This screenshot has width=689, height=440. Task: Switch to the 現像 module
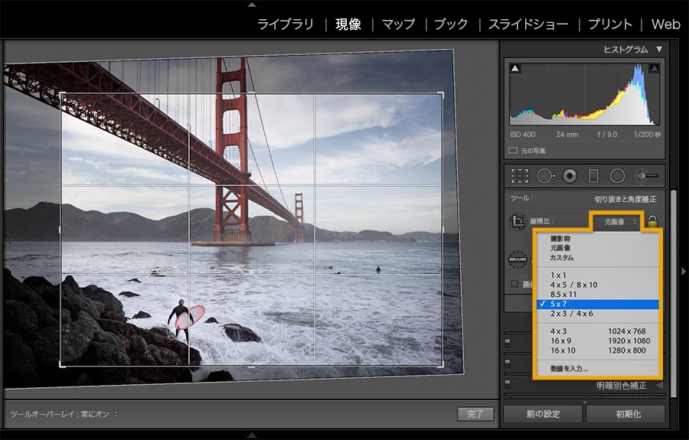(x=348, y=24)
